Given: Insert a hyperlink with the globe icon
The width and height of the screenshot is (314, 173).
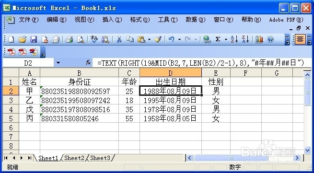Looking at the screenshot, I should (207, 39).
